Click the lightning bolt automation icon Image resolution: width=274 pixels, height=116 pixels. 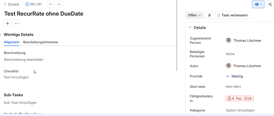209,15
